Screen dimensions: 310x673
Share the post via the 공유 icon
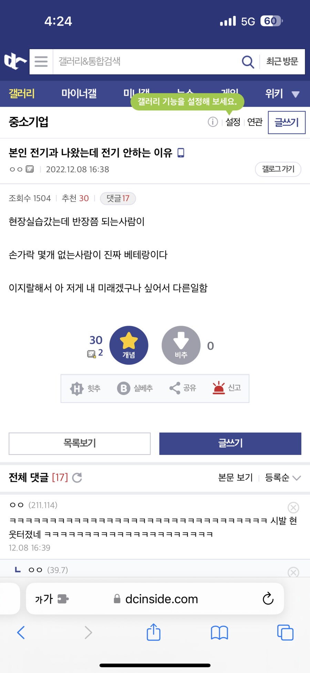(x=174, y=388)
